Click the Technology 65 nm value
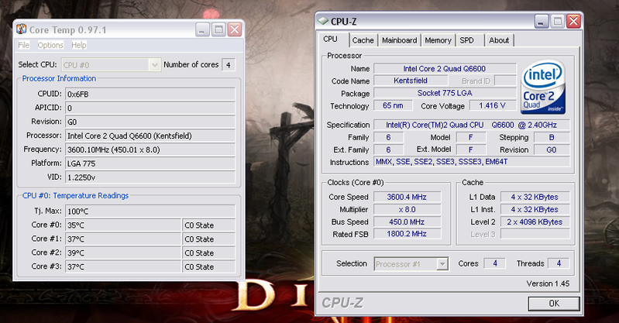 click(x=393, y=105)
